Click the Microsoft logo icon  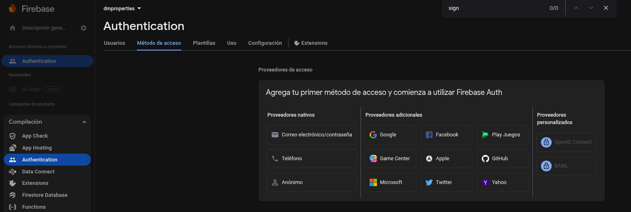[373, 182]
